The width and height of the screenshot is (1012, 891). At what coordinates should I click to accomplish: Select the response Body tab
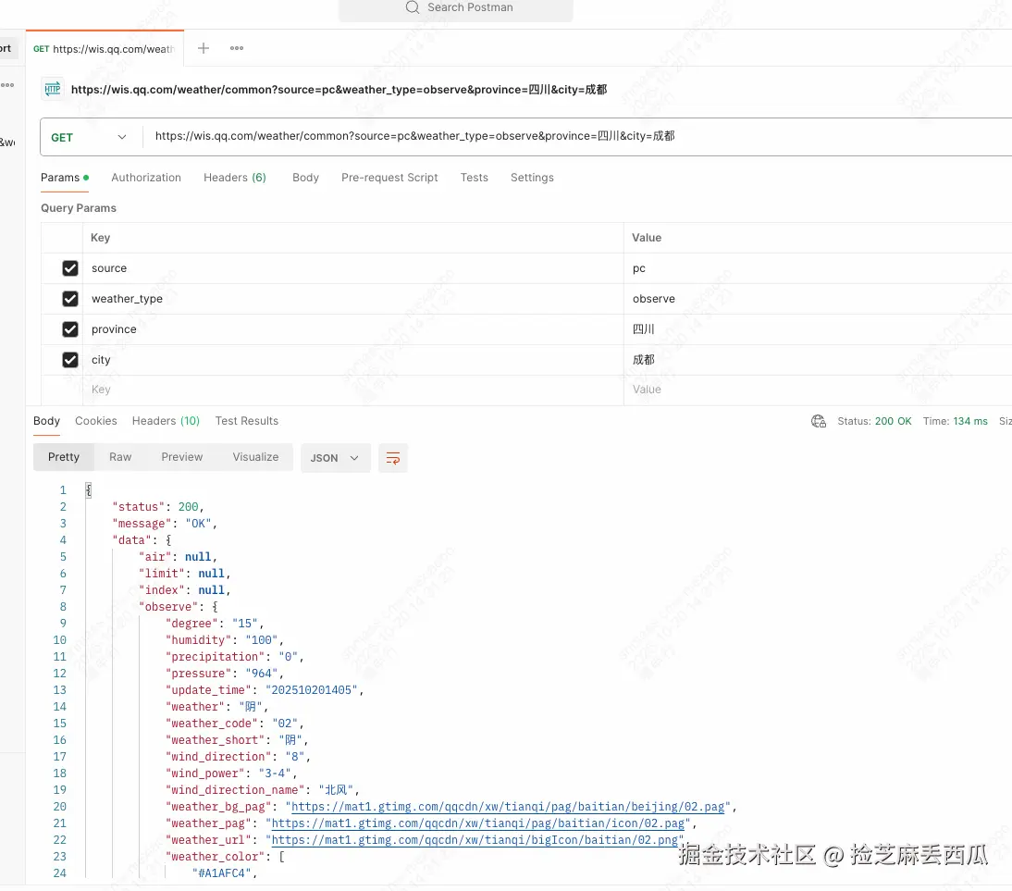(x=46, y=421)
